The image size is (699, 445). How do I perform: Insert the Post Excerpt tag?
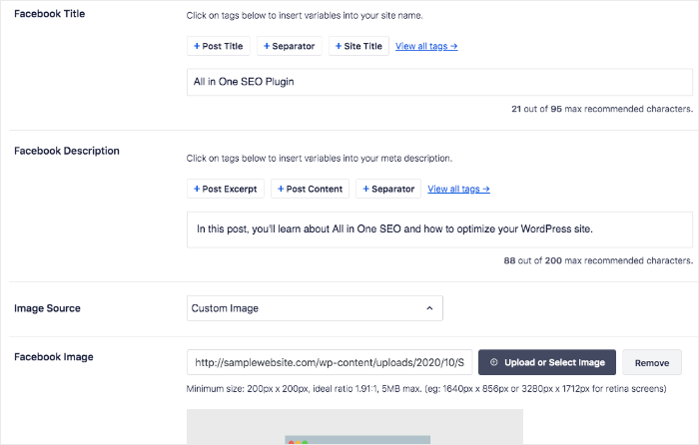click(226, 189)
